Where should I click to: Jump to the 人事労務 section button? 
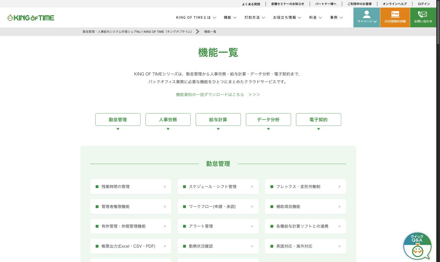pos(168,119)
